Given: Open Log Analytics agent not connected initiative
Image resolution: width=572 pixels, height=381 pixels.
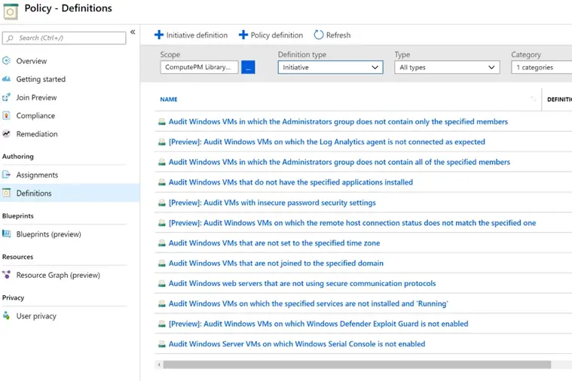Looking at the screenshot, I should pyautogui.click(x=327, y=142).
